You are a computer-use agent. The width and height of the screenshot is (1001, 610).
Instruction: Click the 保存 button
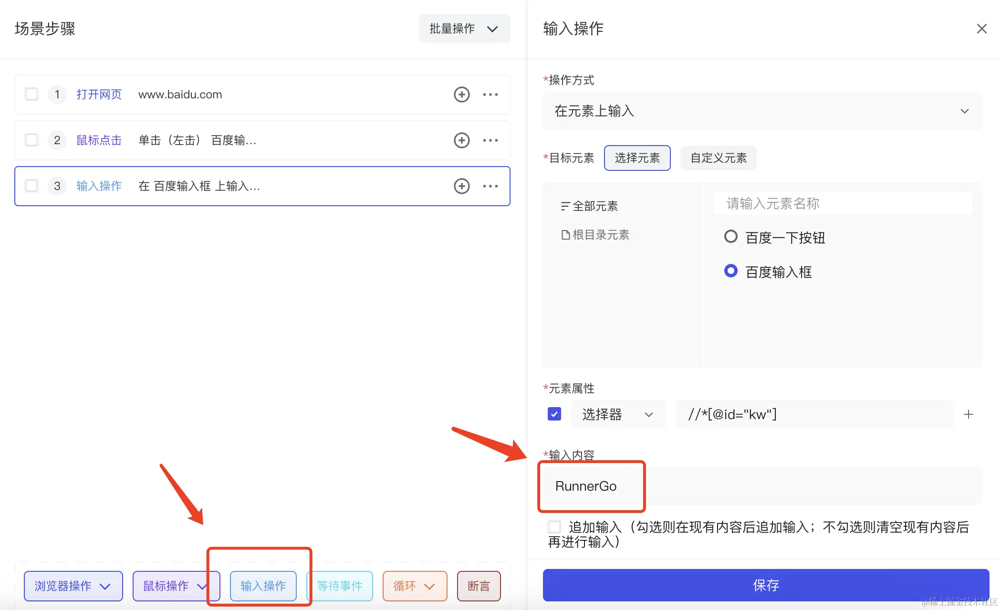click(765, 585)
